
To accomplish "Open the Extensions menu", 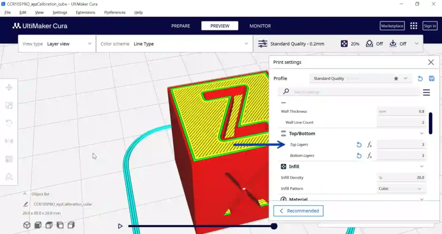I will [85, 12].
